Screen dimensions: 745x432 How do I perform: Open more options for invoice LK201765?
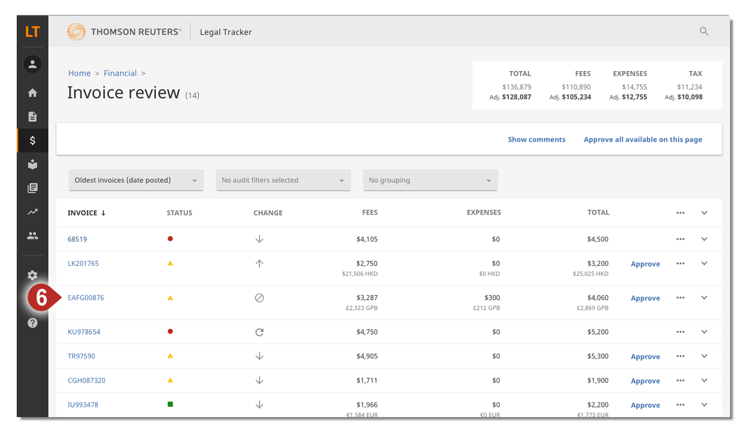tap(680, 264)
